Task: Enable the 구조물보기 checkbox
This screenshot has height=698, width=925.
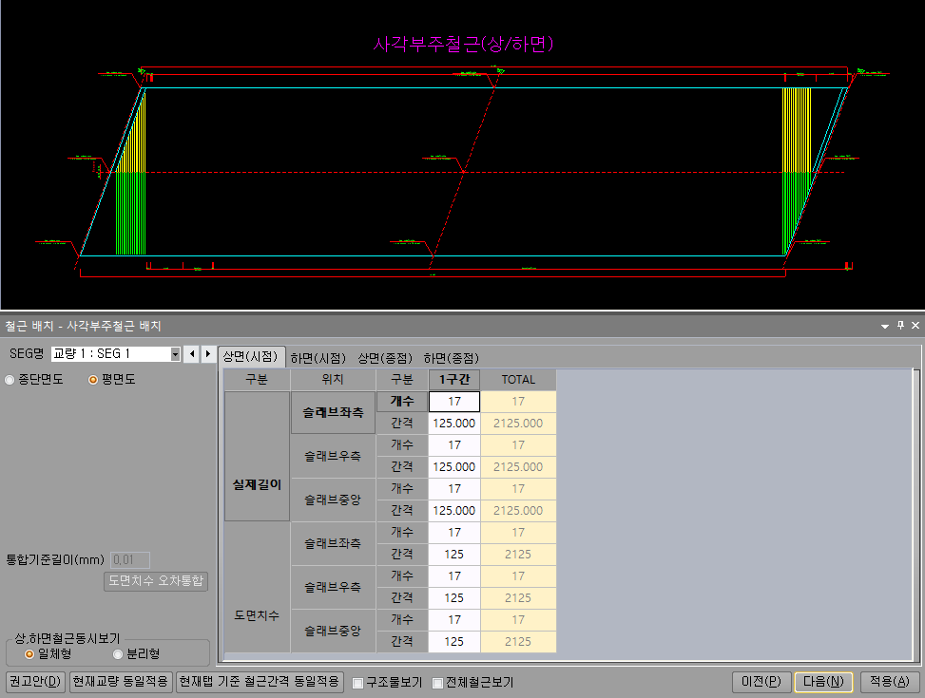Action: click(357, 683)
